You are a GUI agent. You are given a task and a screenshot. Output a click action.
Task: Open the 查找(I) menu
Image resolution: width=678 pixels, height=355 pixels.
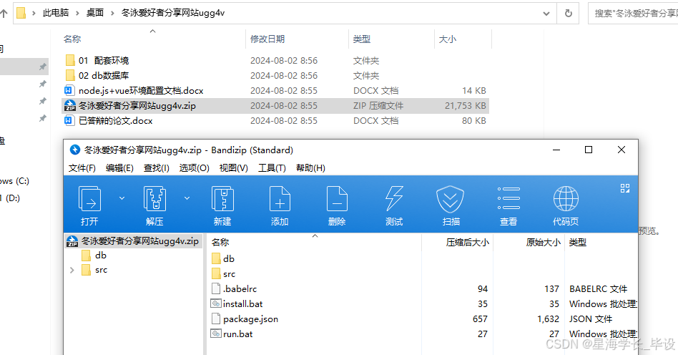pyautogui.click(x=156, y=168)
